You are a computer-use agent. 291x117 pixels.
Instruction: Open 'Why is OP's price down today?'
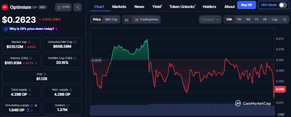point(31,29)
